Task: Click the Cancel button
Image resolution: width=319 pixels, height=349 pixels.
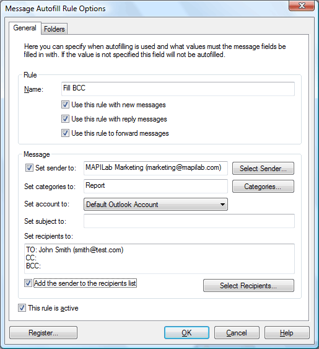Action: [x=237, y=333]
